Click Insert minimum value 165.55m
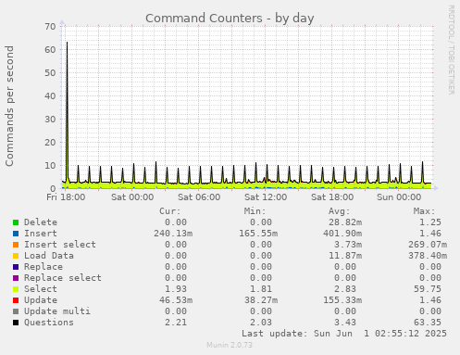Screen dimensions: 460x355 (x=258, y=234)
